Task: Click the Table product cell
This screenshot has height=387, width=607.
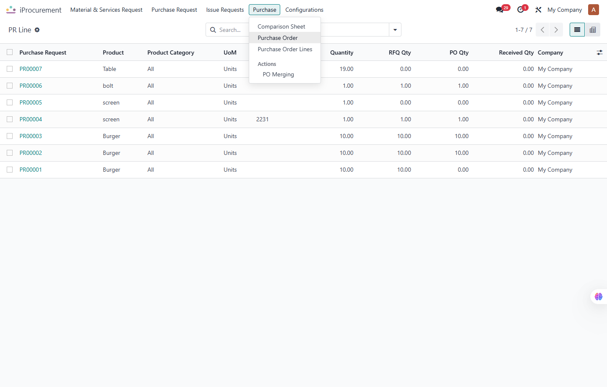Action: [109, 69]
